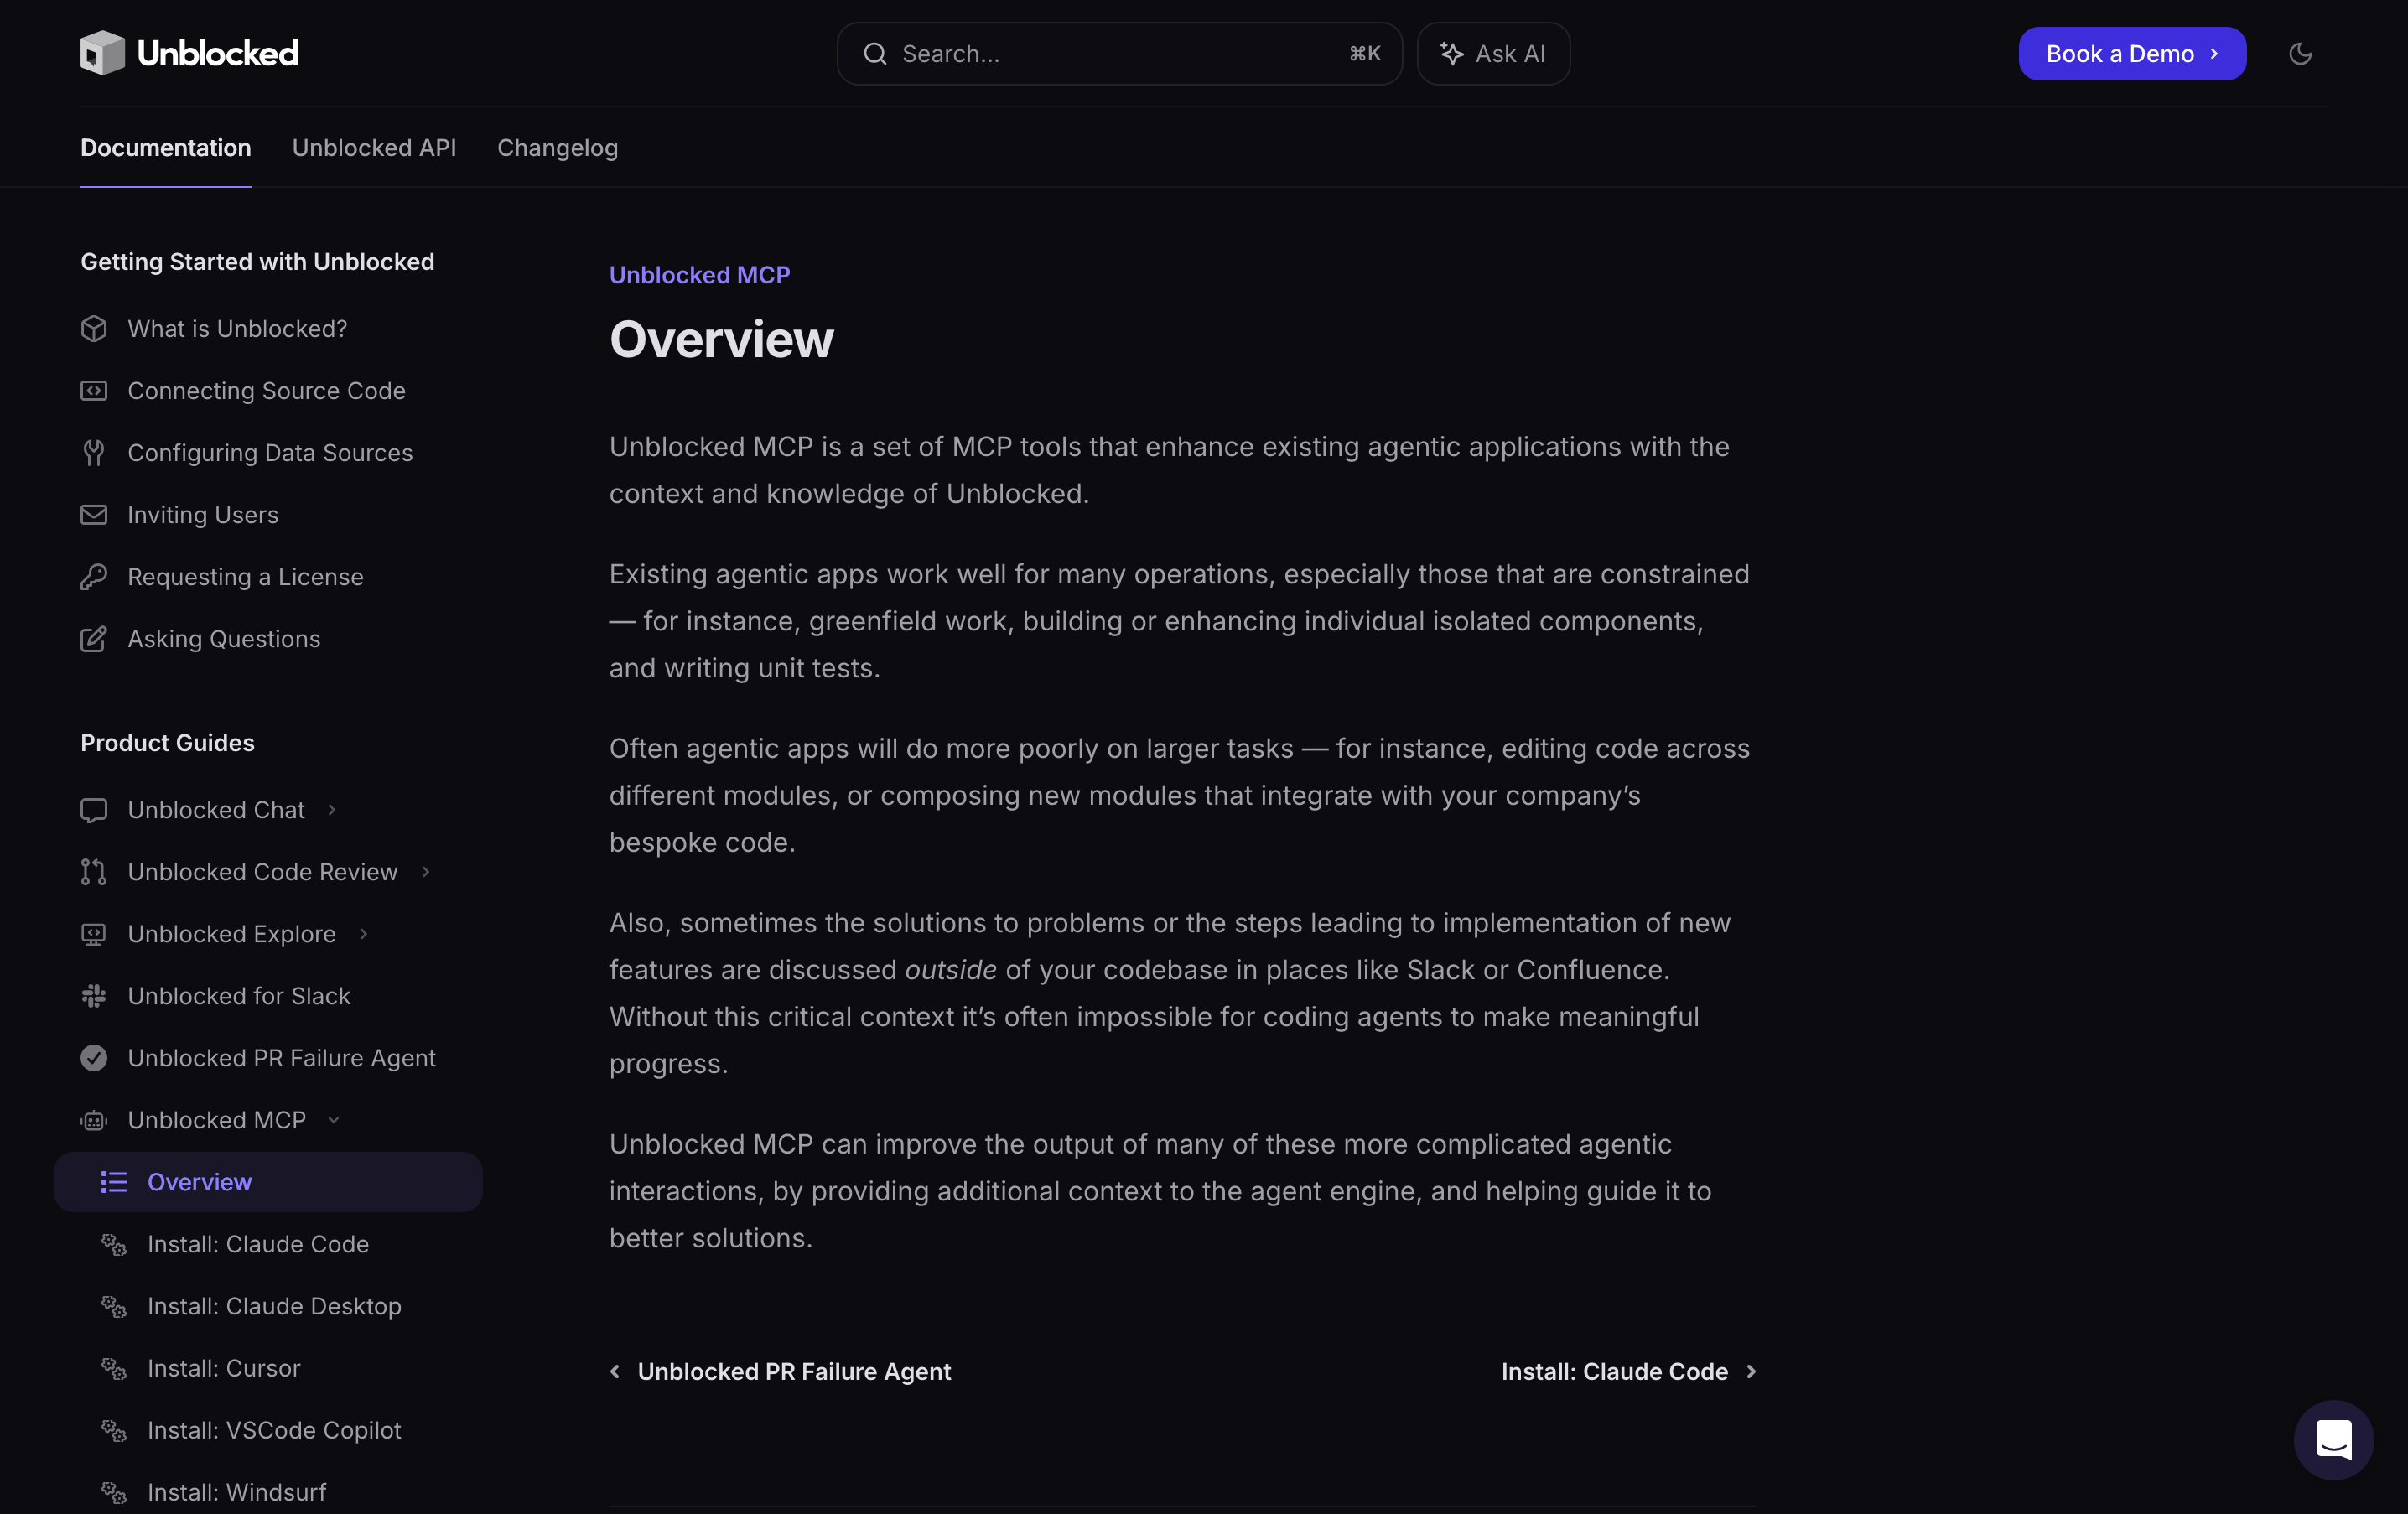Click the cube icon beside What is Unblocked?
Viewport: 2408px width, 1514px height.
[94, 329]
